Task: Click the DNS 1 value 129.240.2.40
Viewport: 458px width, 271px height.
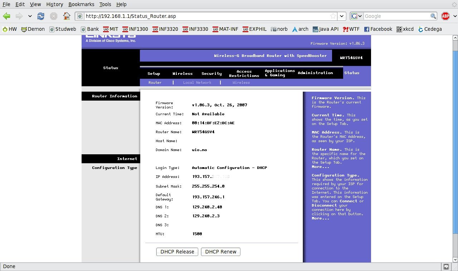Action: click(207, 207)
